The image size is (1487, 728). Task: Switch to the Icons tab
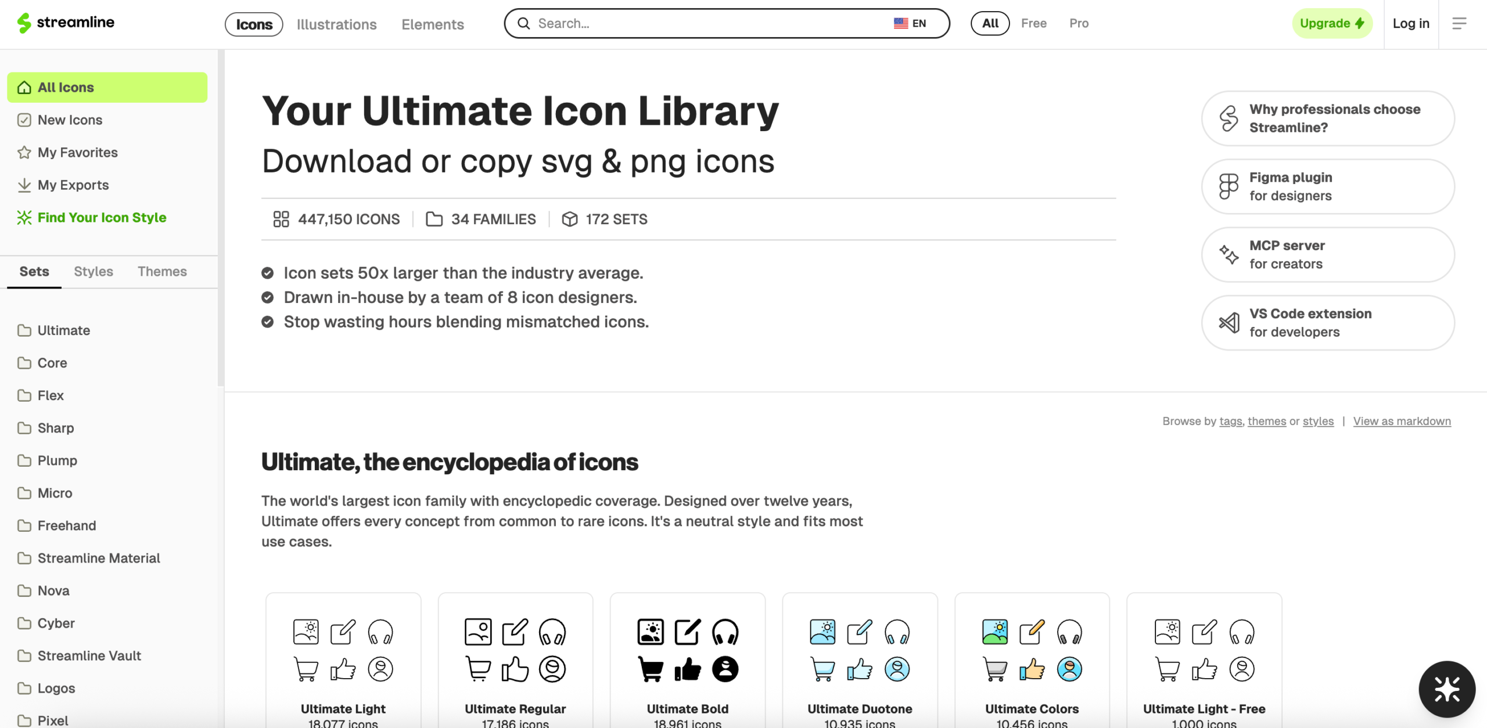[254, 24]
